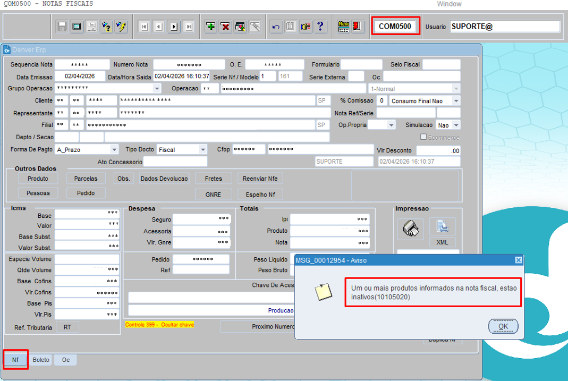The height and width of the screenshot is (381, 568).
Task: Switch to the Boleto tab
Action: point(41,360)
